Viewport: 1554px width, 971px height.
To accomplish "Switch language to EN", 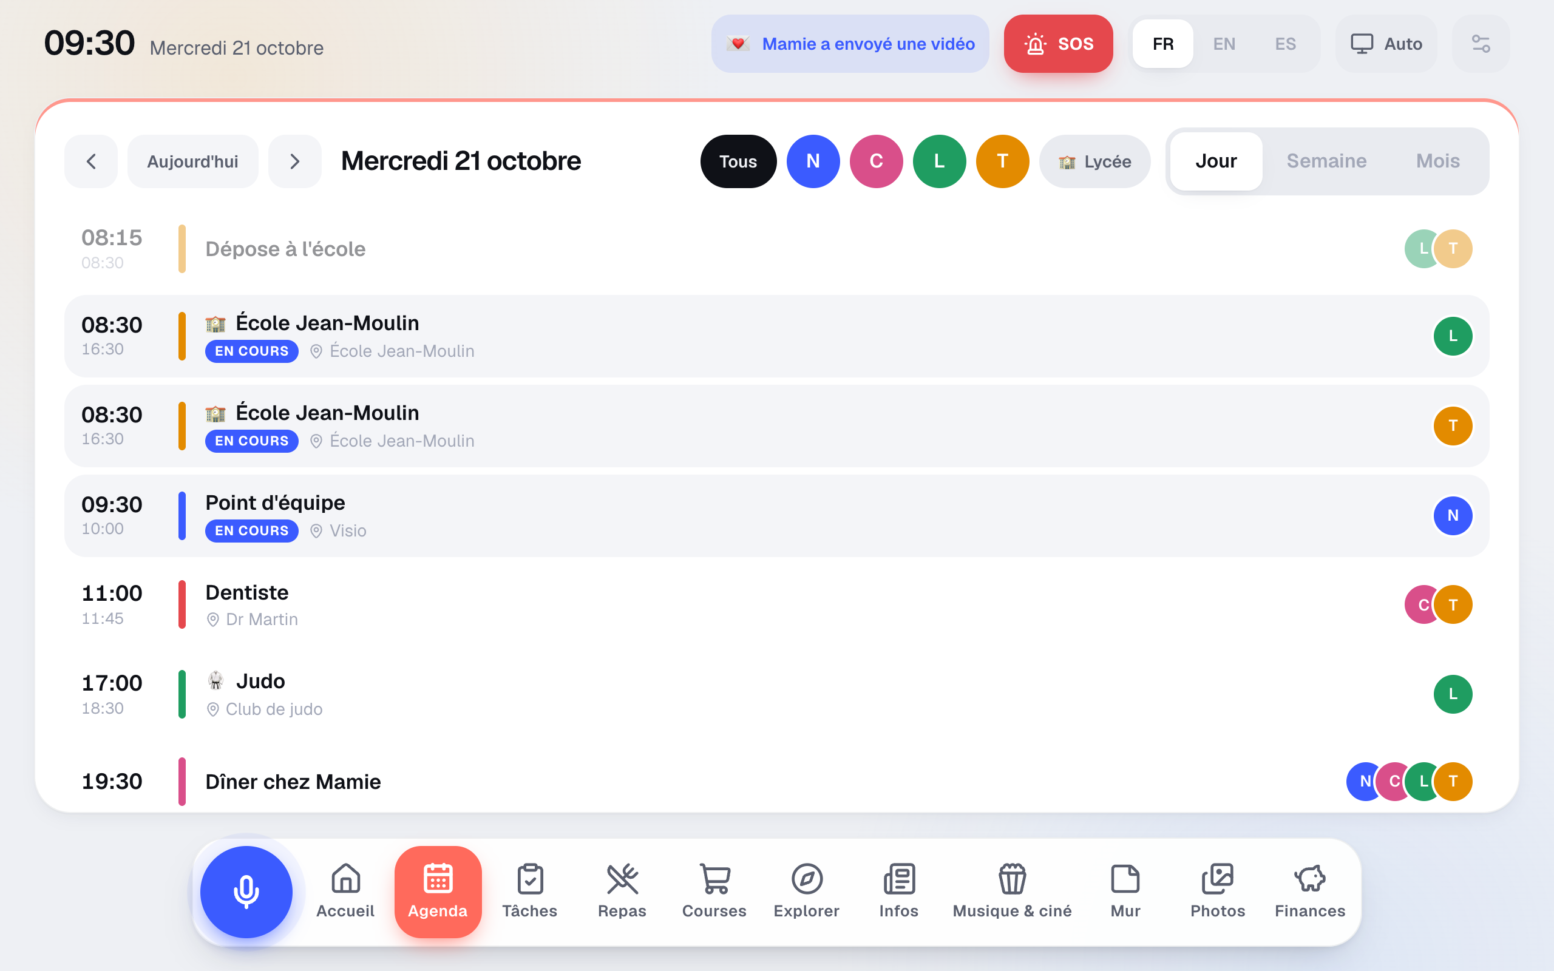I will tap(1224, 44).
